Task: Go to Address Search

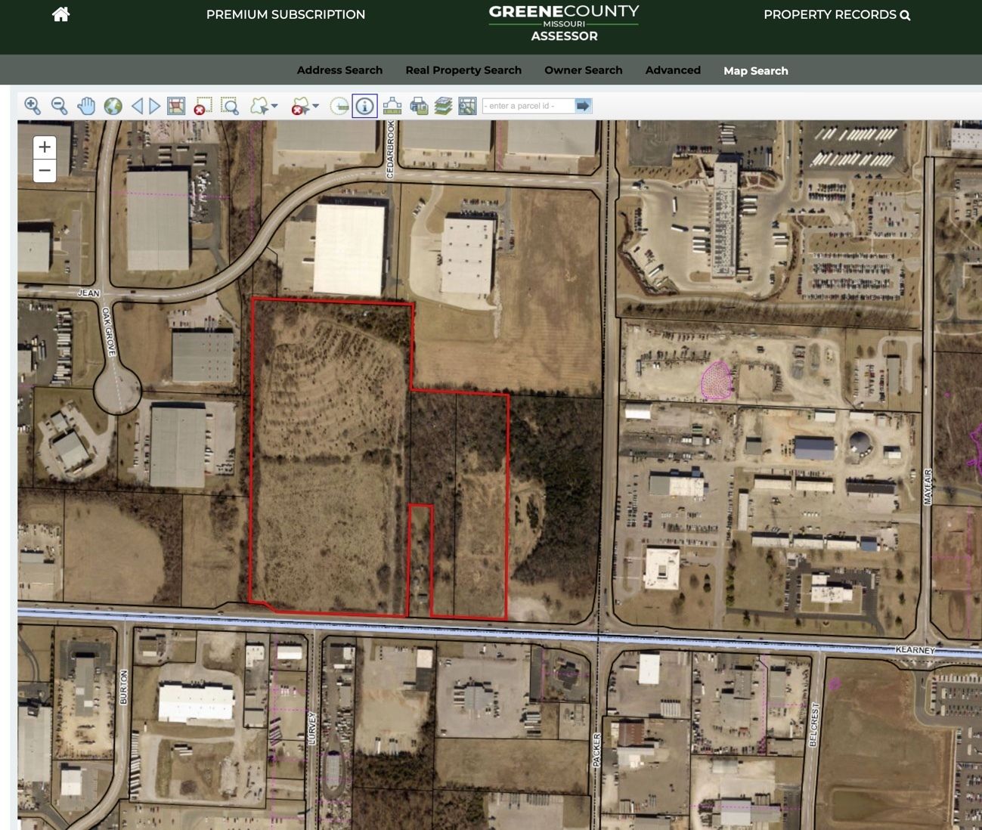Action: pos(339,70)
